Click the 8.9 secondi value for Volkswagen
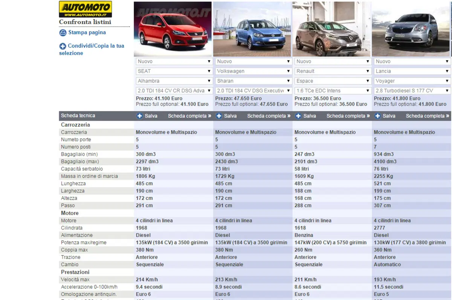Viewport: 452px width, 300px height. coord(229,287)
